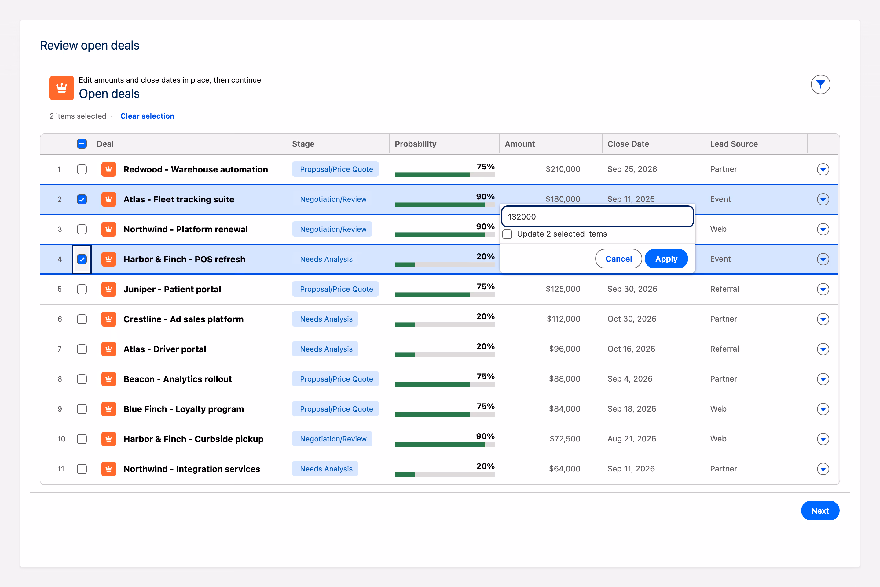Screen dimensions: 880x587
Task: Open row actions for Crestline - Ad sales platform
Action: pyautogui.click(x=823, y=319)
